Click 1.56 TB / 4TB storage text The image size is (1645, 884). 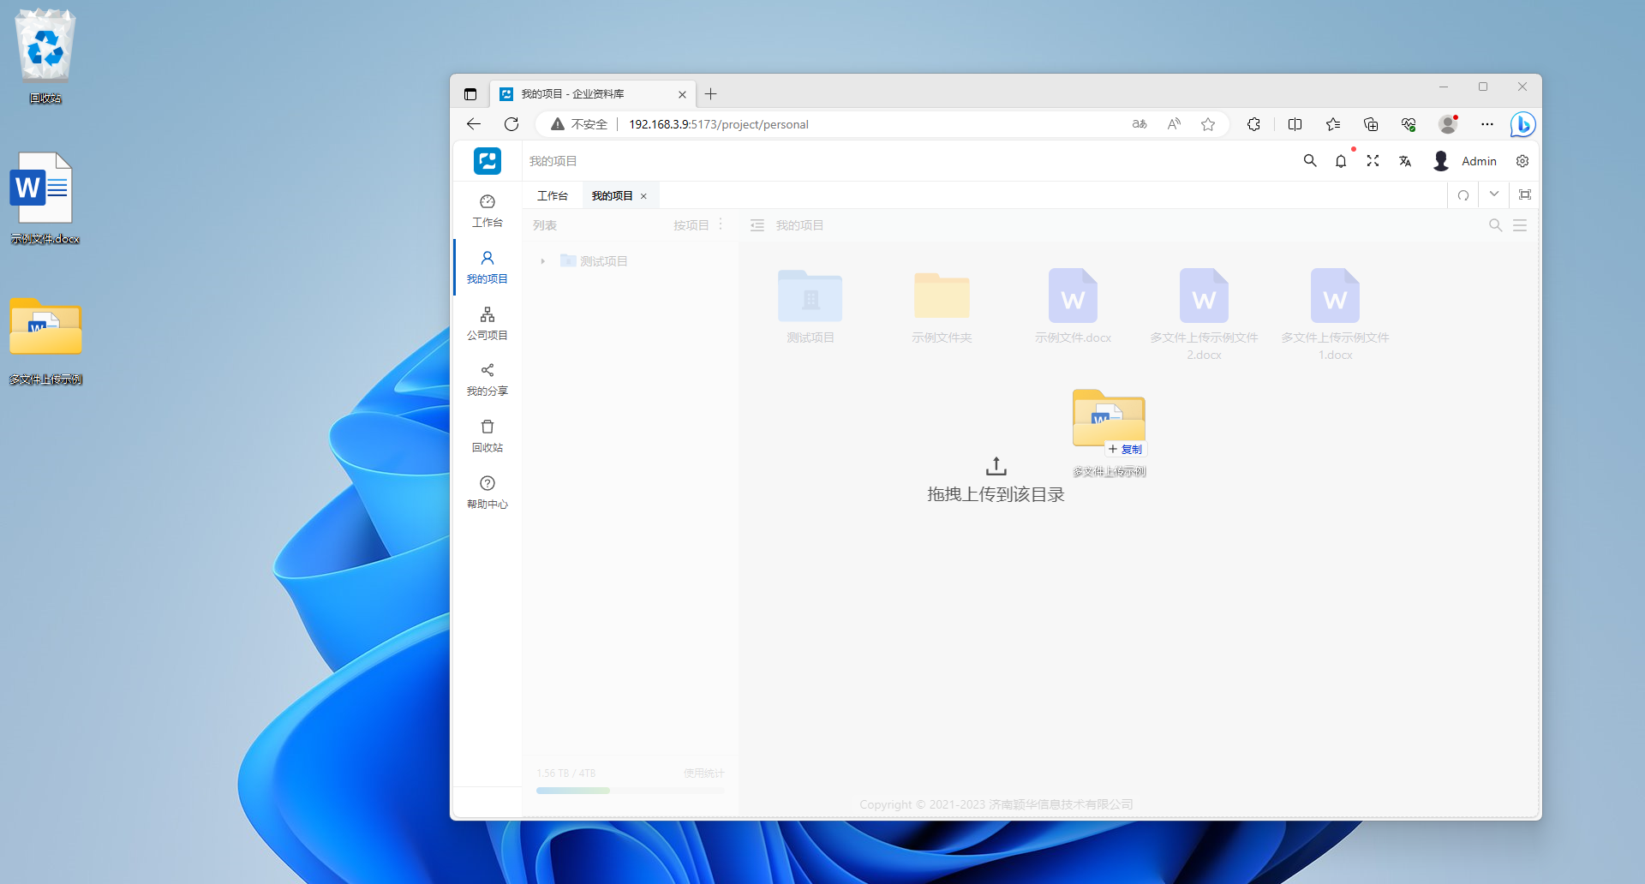tap(565, 773)
